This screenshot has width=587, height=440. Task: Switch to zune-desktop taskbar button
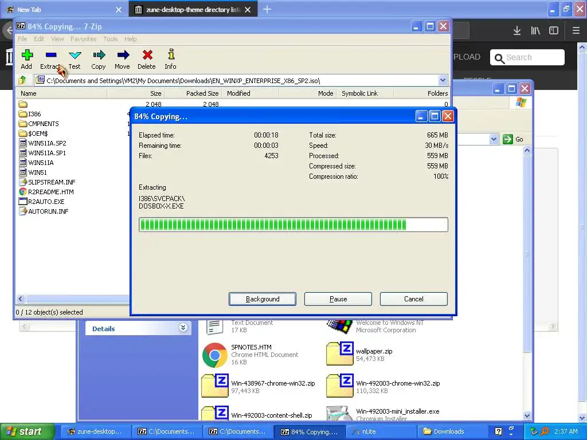tap(96, 431)
